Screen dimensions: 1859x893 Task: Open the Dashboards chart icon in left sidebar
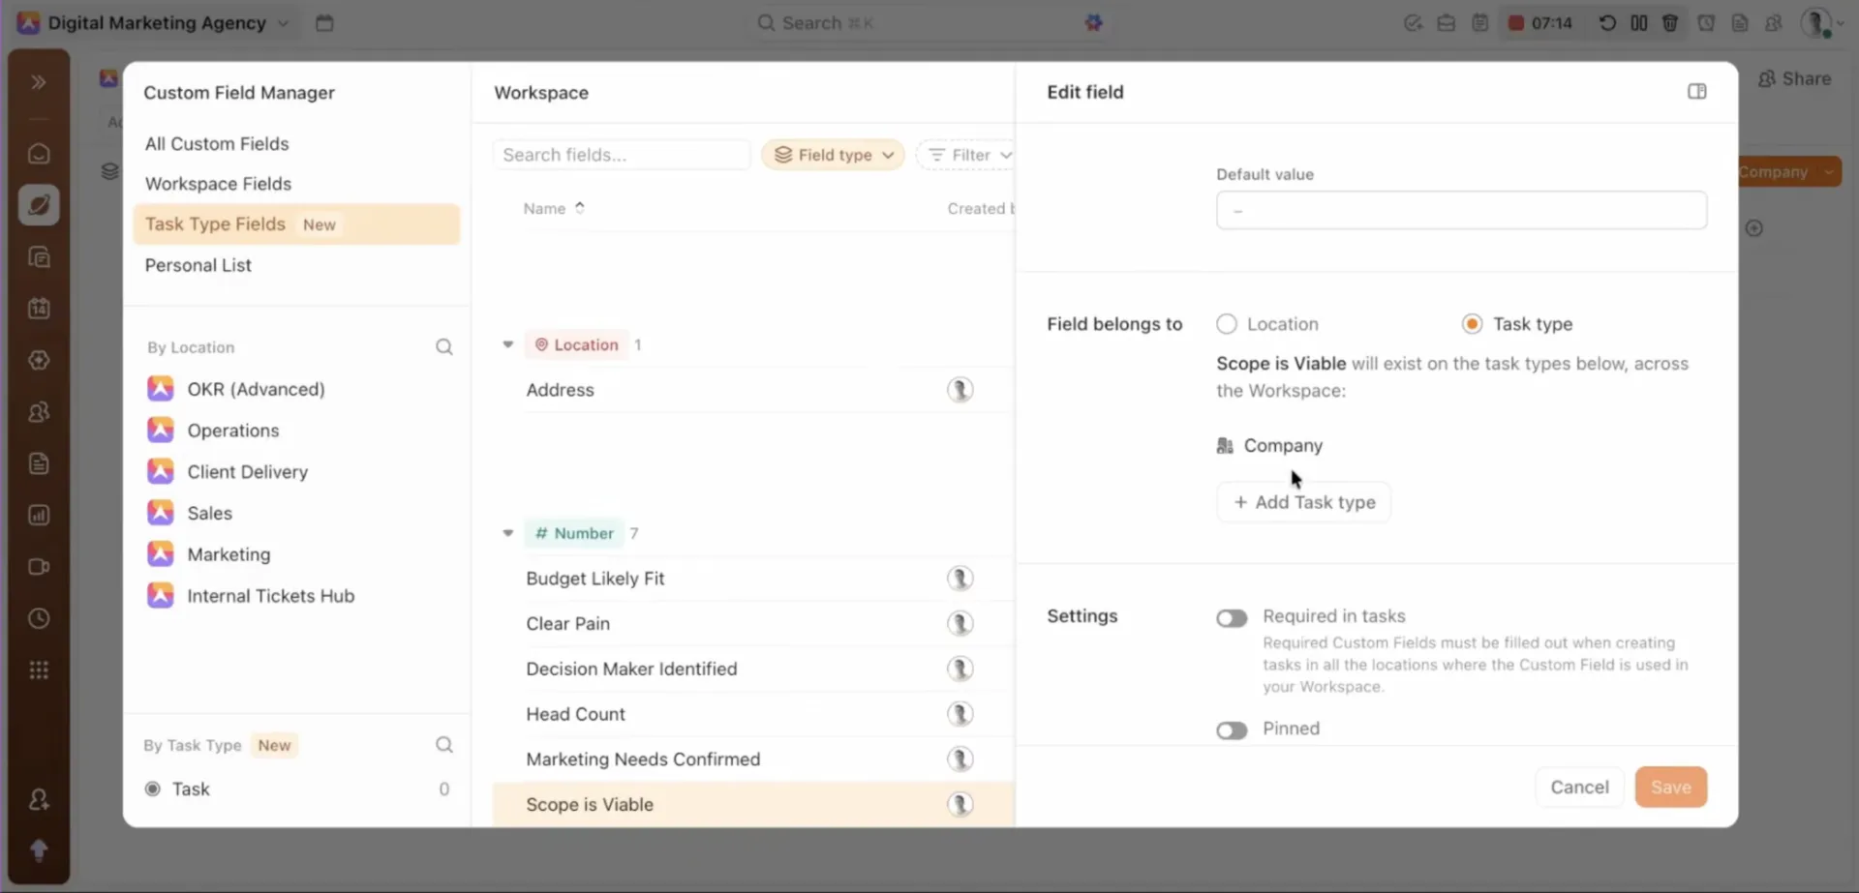(39, 515)
